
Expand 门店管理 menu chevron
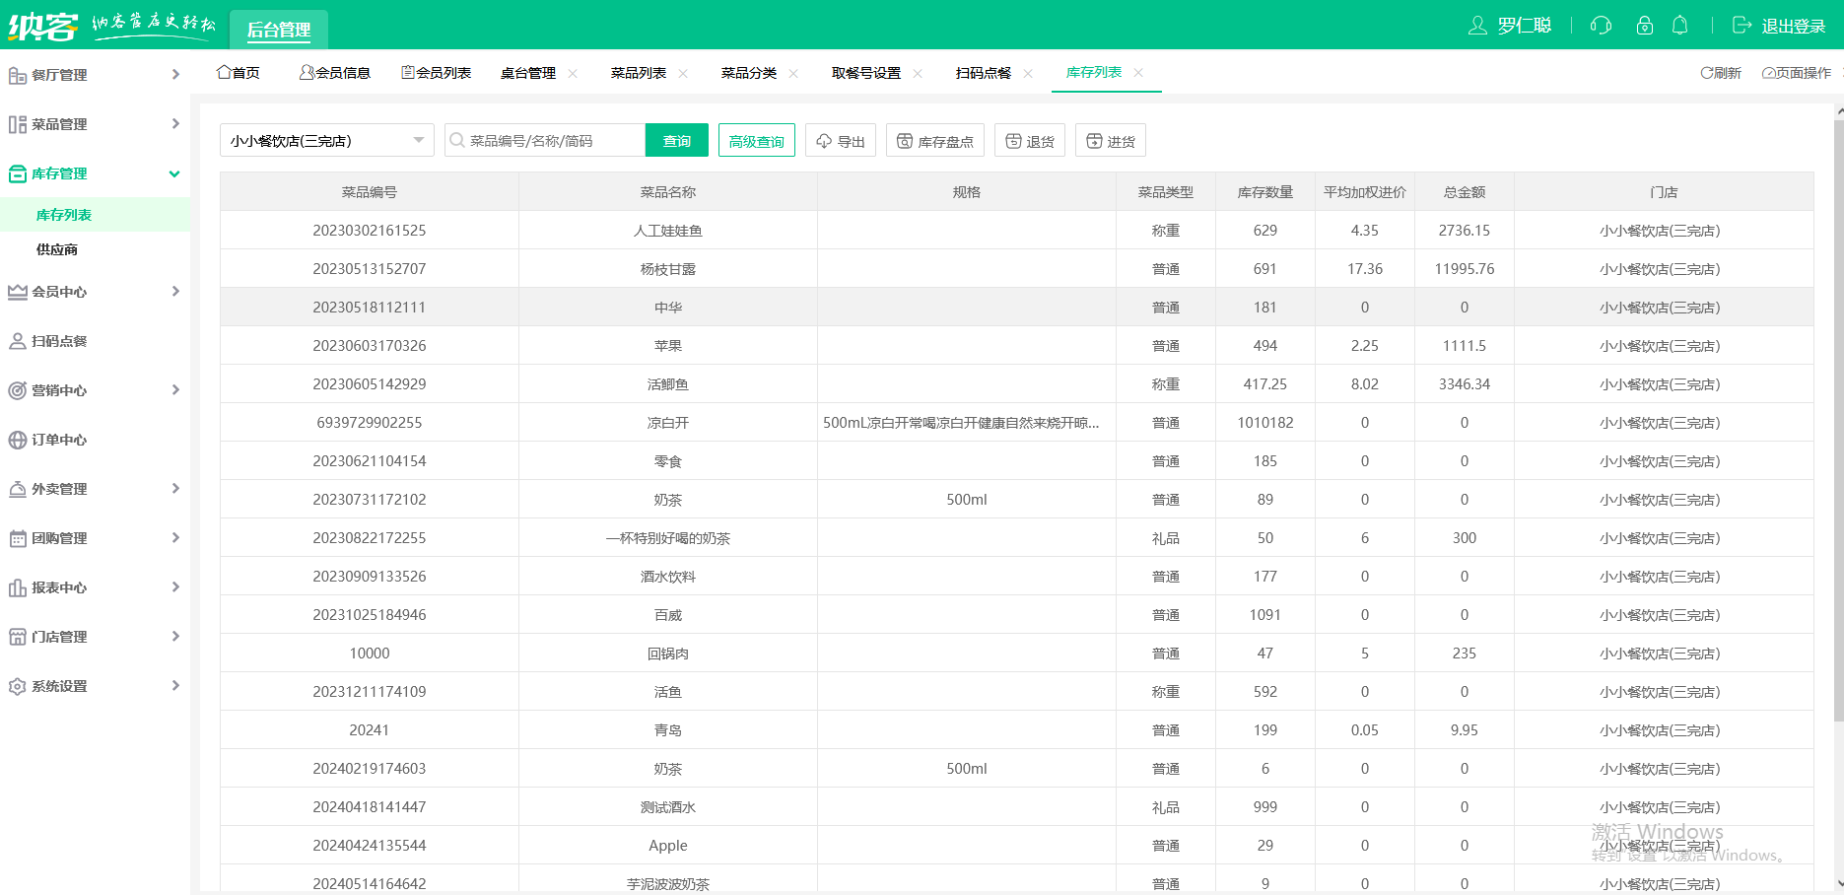pos(175,637)
